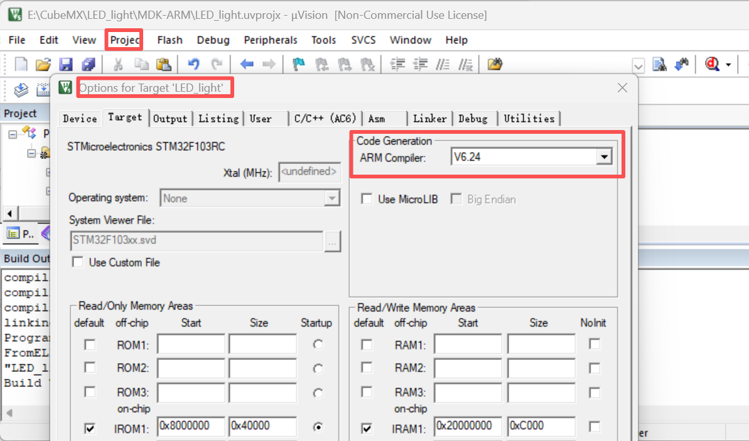Uncheck the IROM1 default checkbox

[89, 428]
